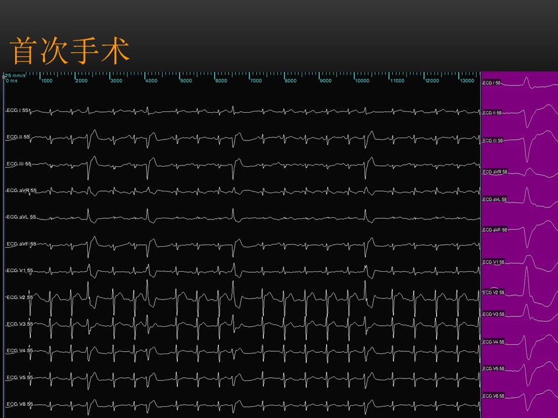
Task: Click the 12000 ms mark on time ruler
Action: click(432, 81)
